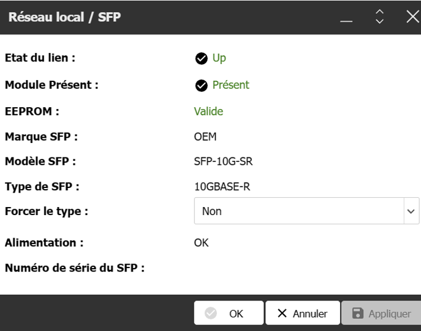Apply settings with Appliquer button
This screenshot has width=421, height=331.
pyautogui.click(x=381, y=313)
